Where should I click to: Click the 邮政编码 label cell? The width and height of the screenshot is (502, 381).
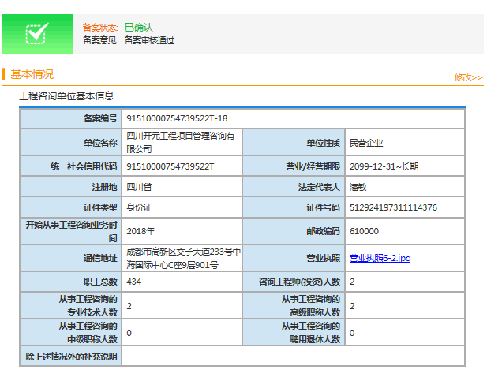pyautogui.click(x=294, y=231)
